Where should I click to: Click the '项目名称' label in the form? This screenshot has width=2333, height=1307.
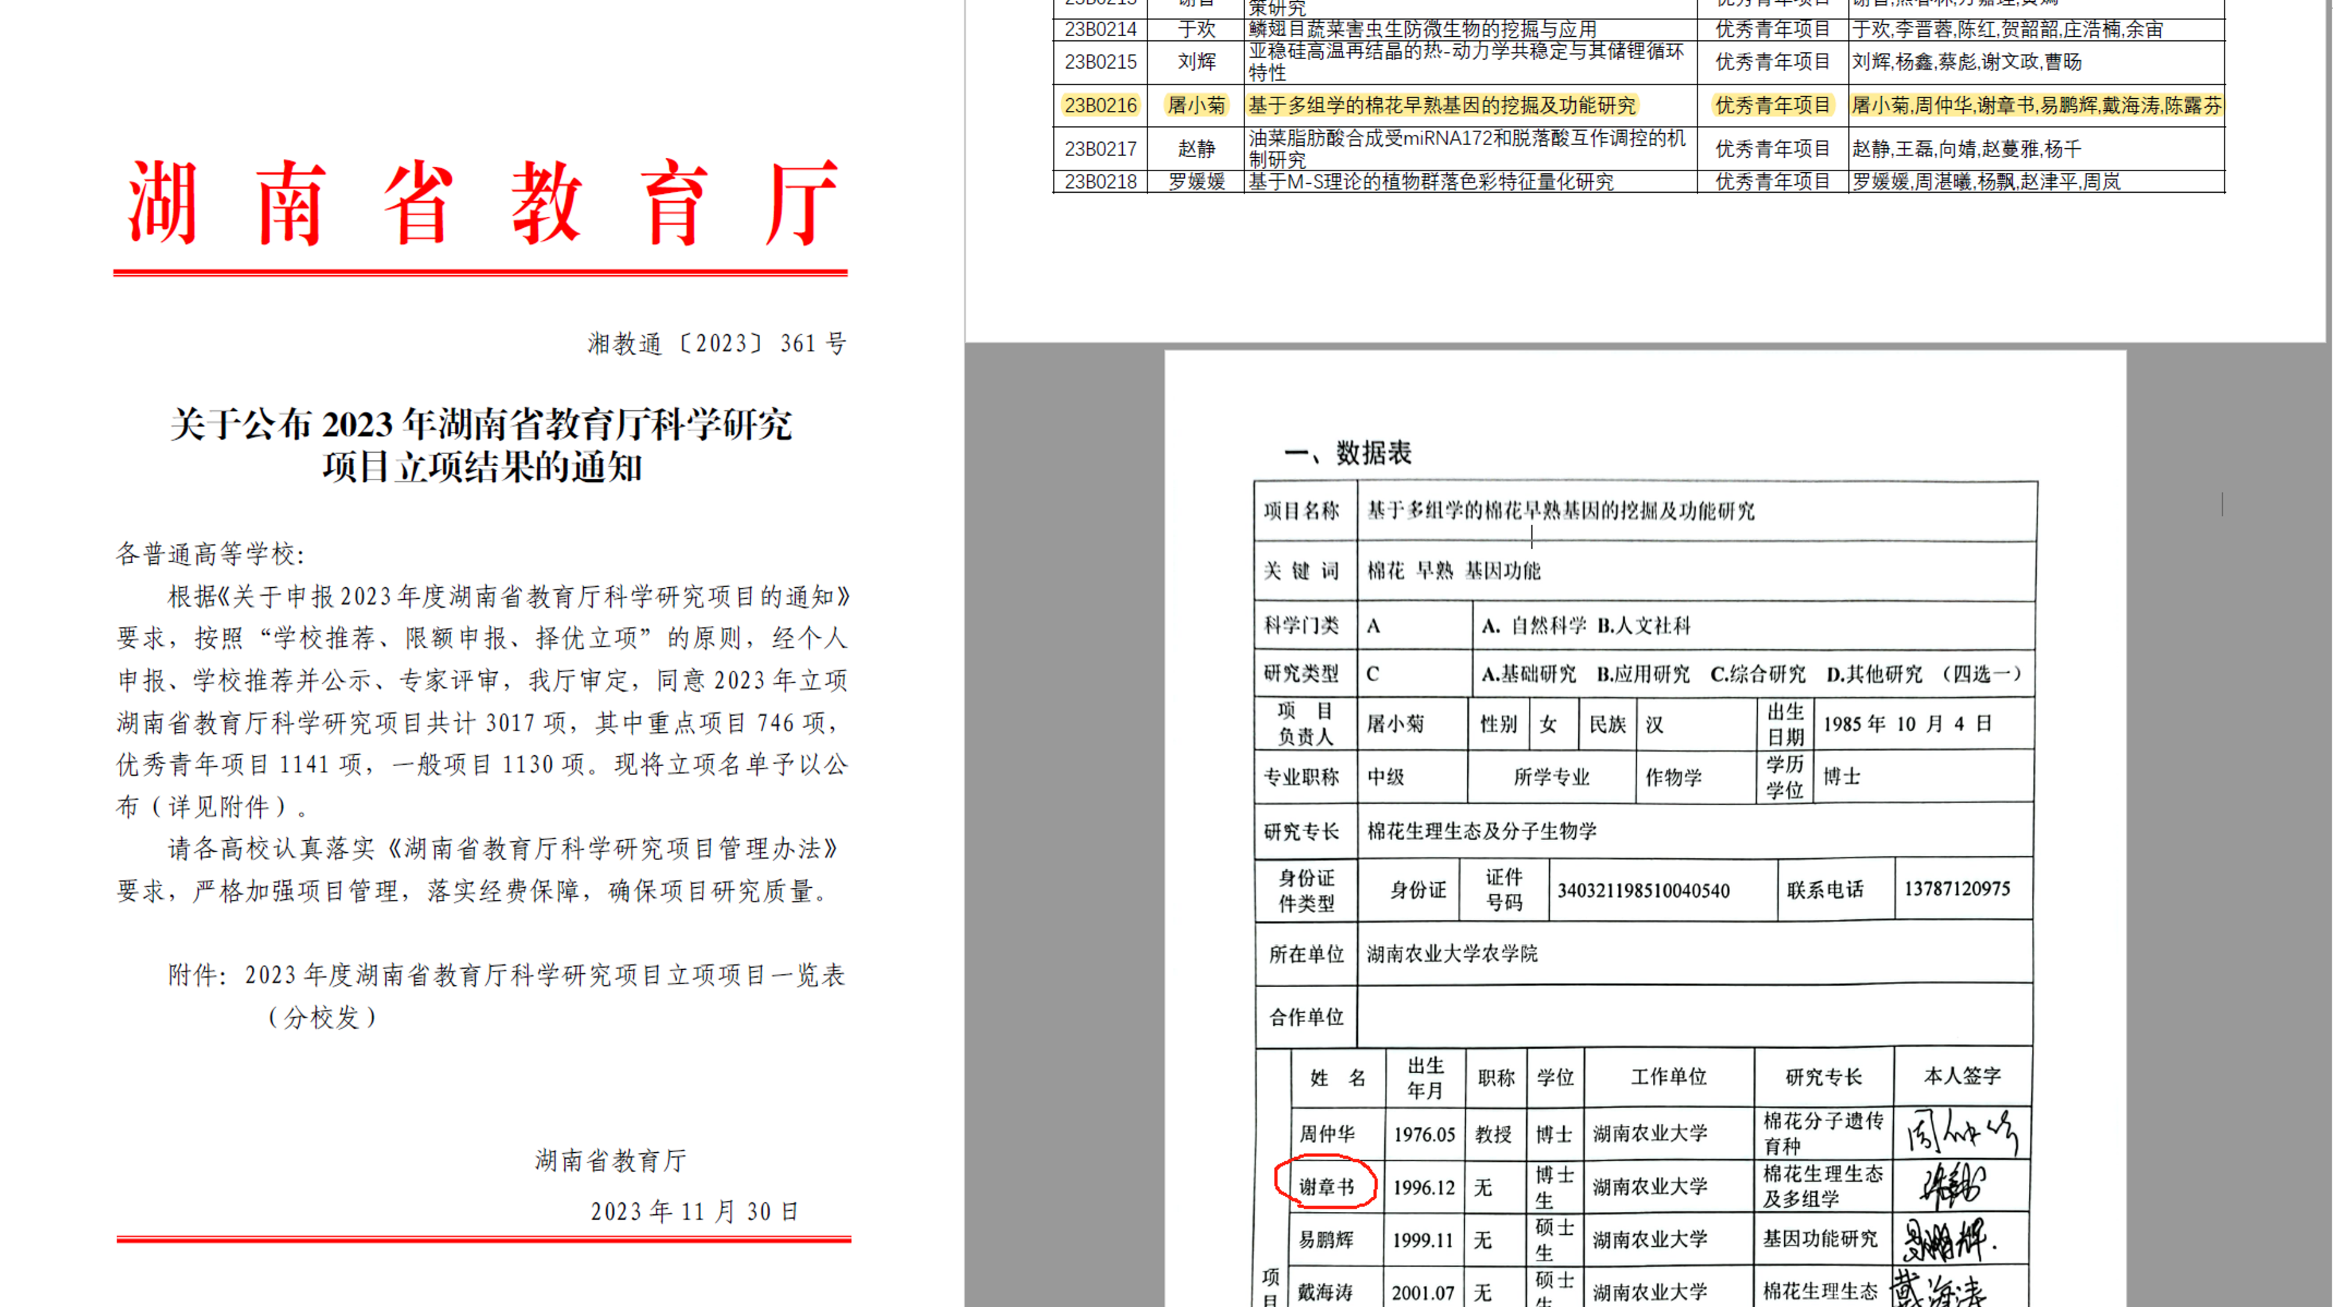(1302, 511)
